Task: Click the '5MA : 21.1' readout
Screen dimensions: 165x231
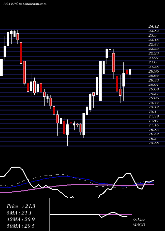Action: [x=19, y=213]
